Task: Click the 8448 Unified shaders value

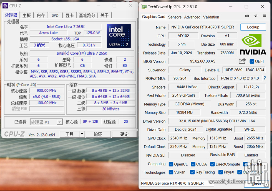Action: pos(187,87)
